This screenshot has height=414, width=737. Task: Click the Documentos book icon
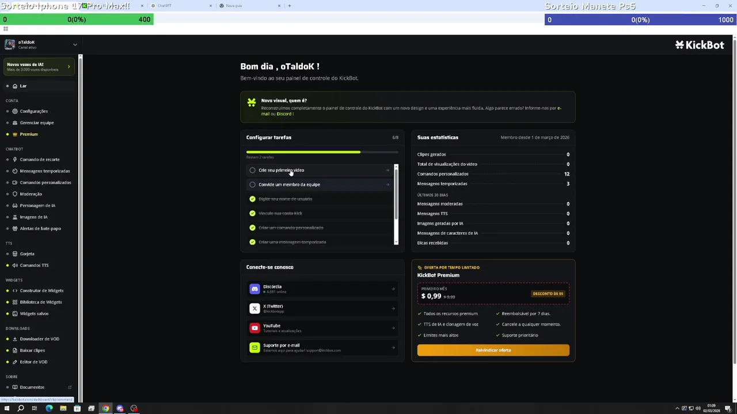tap(15, 387)
